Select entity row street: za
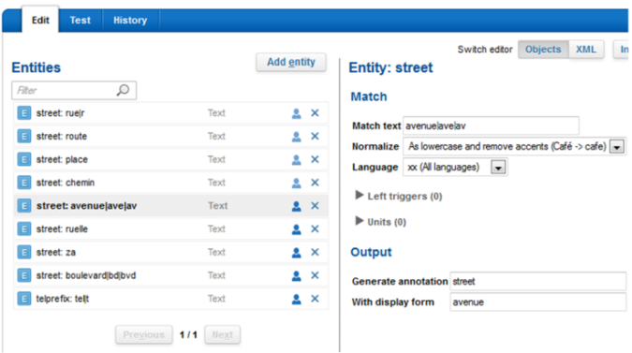This screenshot has height=353, width=632. (171, 252)
